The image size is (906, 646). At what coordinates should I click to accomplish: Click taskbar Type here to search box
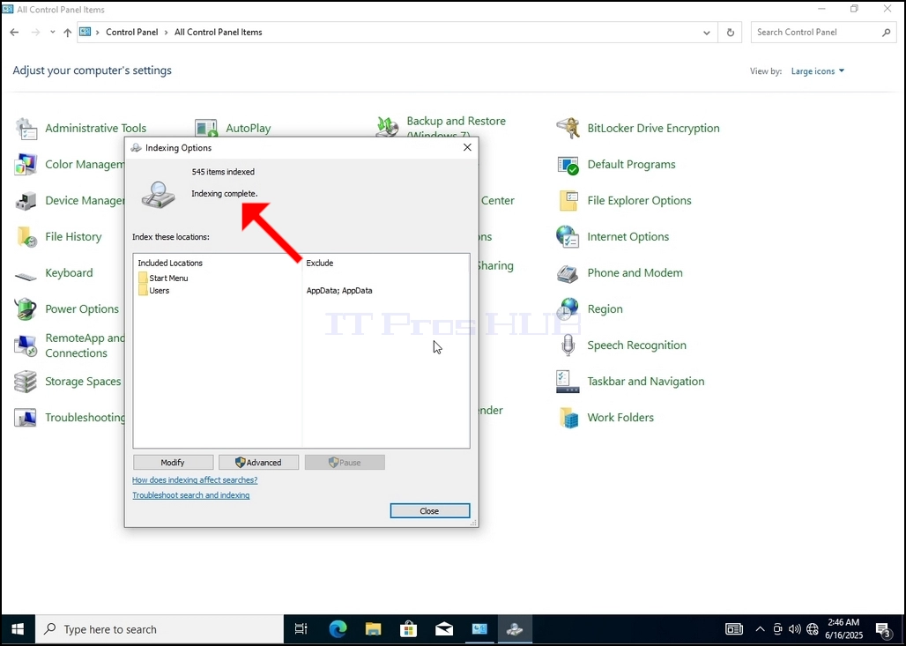coord(160,629)
